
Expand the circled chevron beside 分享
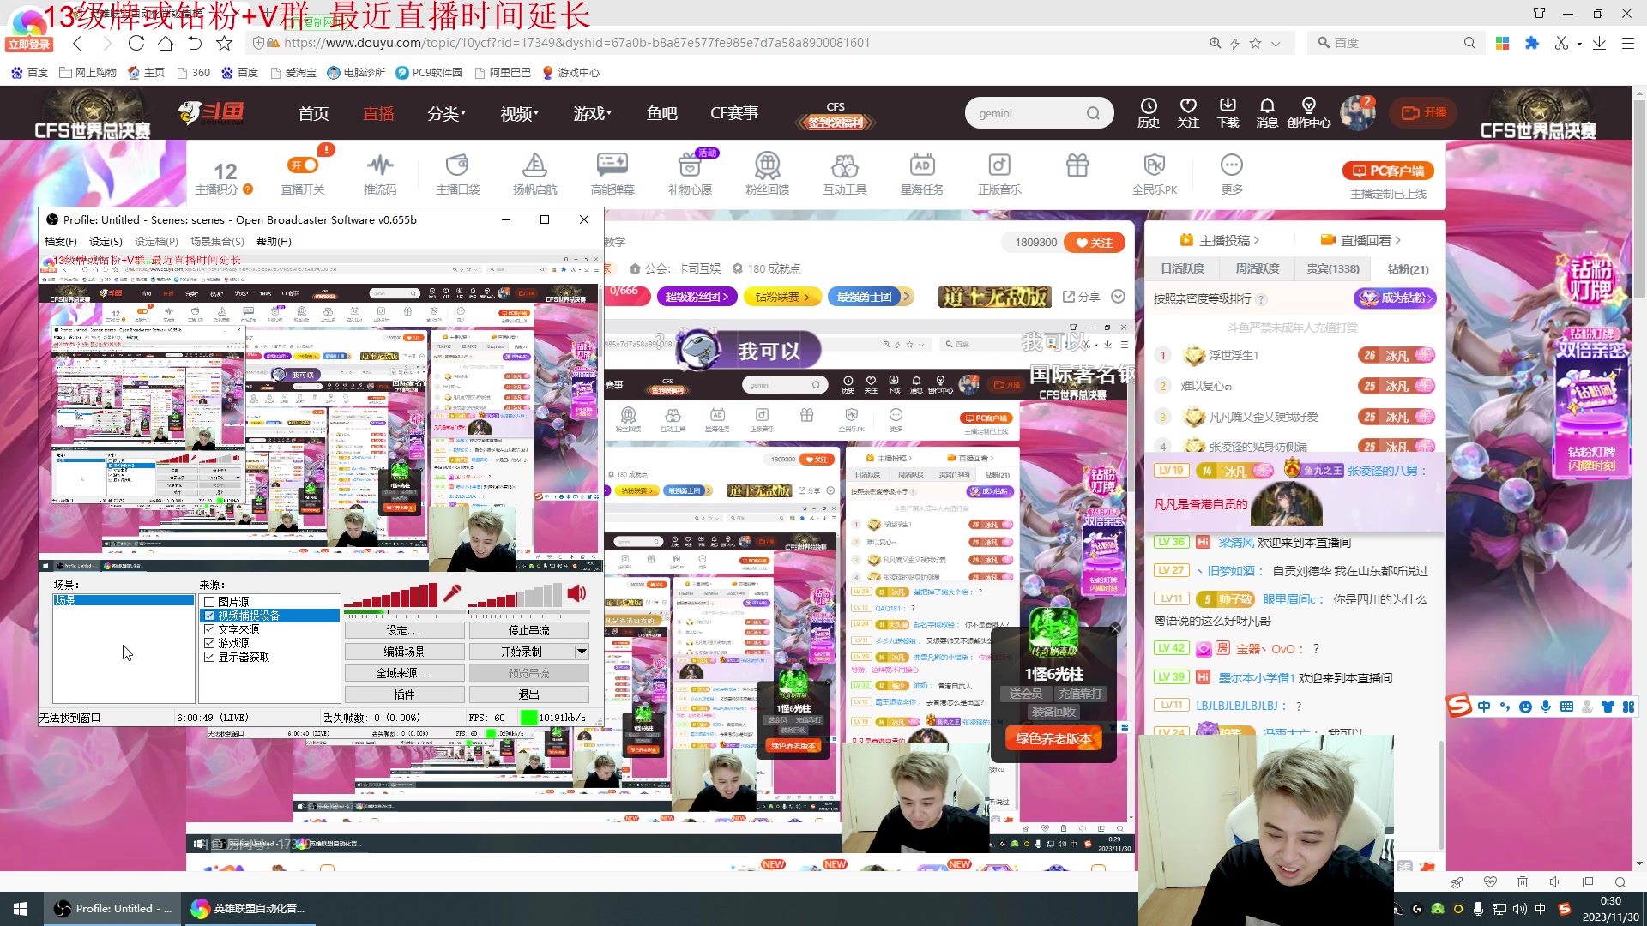coord(1118,296)
